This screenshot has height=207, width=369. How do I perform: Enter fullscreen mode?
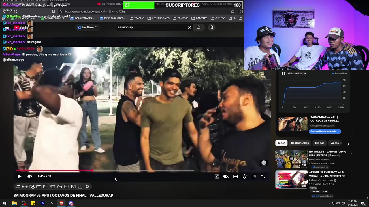(263, 177)
